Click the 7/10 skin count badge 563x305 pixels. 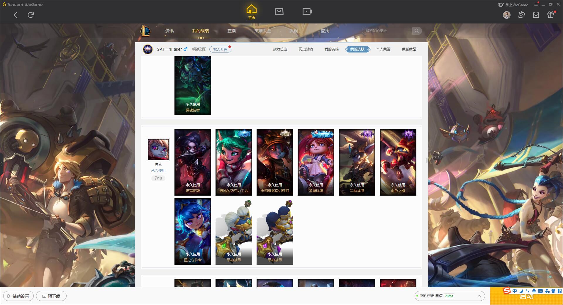(158, 178)
